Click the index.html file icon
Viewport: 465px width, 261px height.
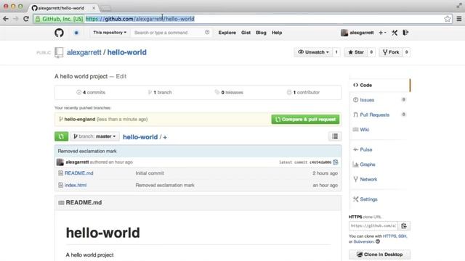[60, 185]
